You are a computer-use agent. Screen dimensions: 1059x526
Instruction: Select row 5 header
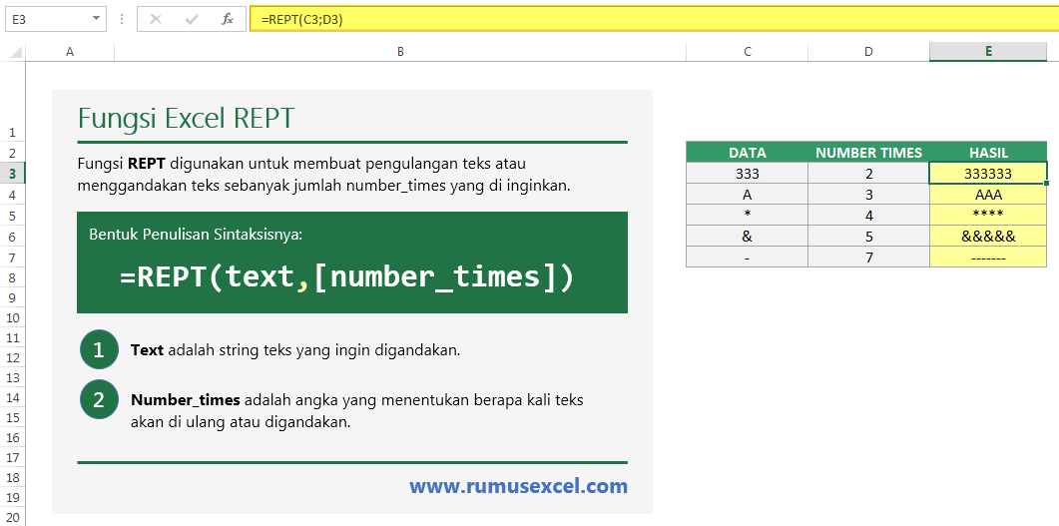pyautogui.click(x=13, y=216)
